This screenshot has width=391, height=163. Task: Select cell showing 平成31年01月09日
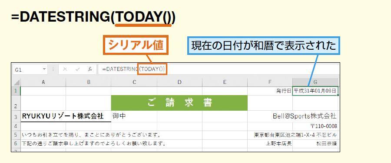coord(315,91)
